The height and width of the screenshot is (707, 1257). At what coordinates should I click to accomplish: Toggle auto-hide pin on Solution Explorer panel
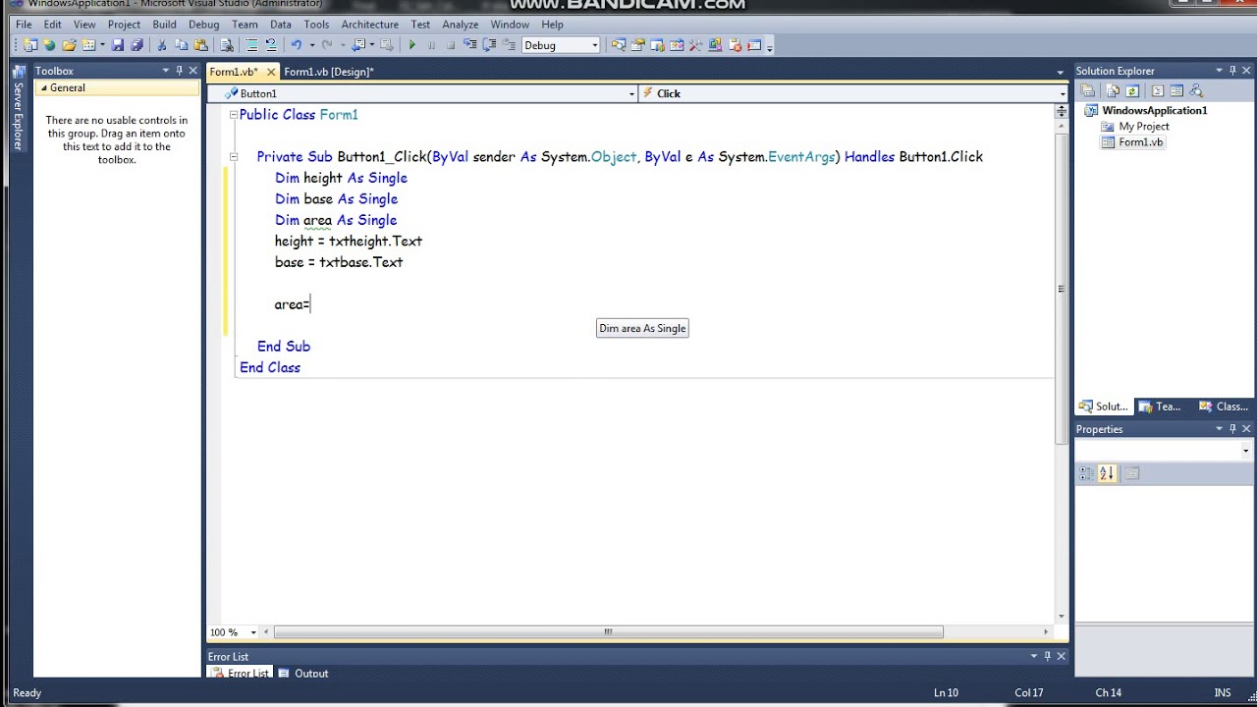pos(1232,71)
